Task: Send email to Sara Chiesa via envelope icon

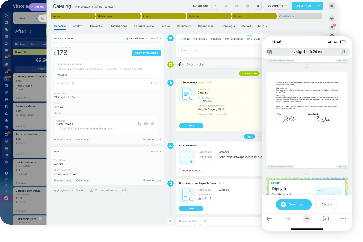Action: 146,124
